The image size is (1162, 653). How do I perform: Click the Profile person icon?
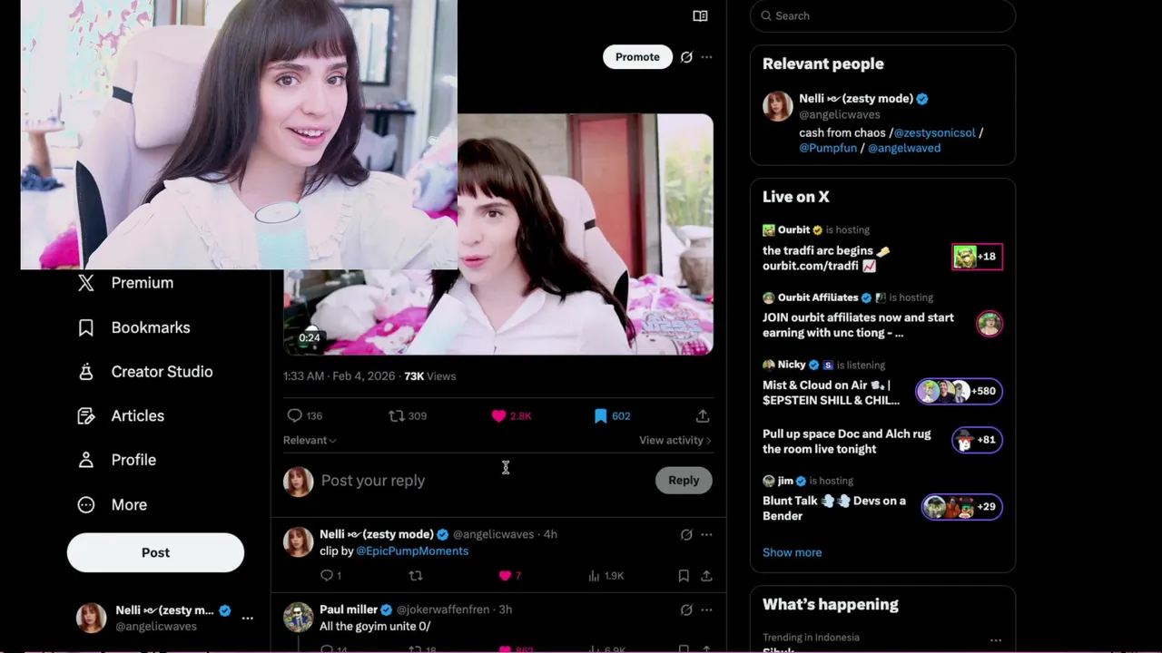click(x=86, y=460)
